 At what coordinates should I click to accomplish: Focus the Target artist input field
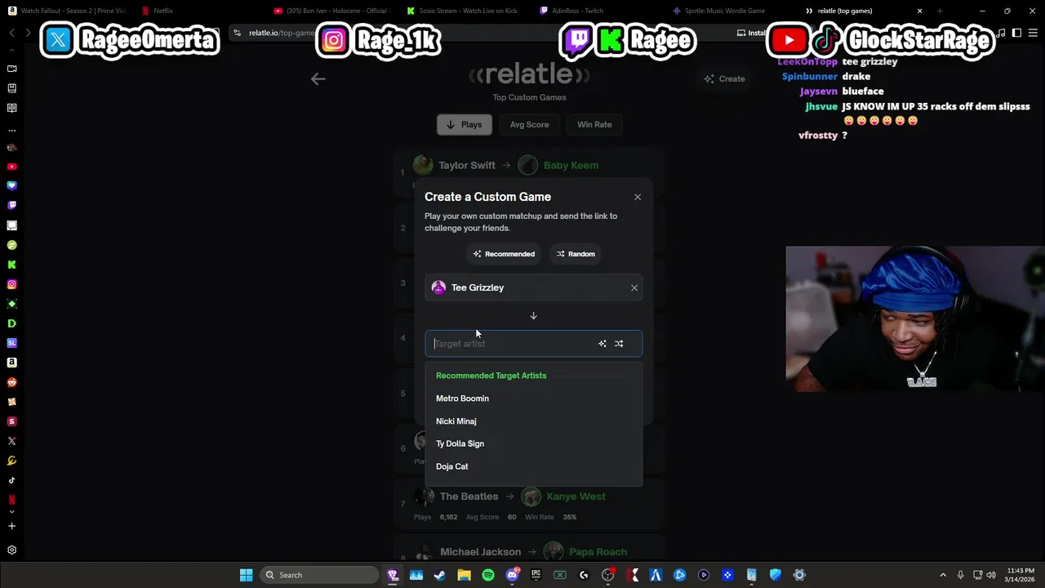tap(533, 344)
